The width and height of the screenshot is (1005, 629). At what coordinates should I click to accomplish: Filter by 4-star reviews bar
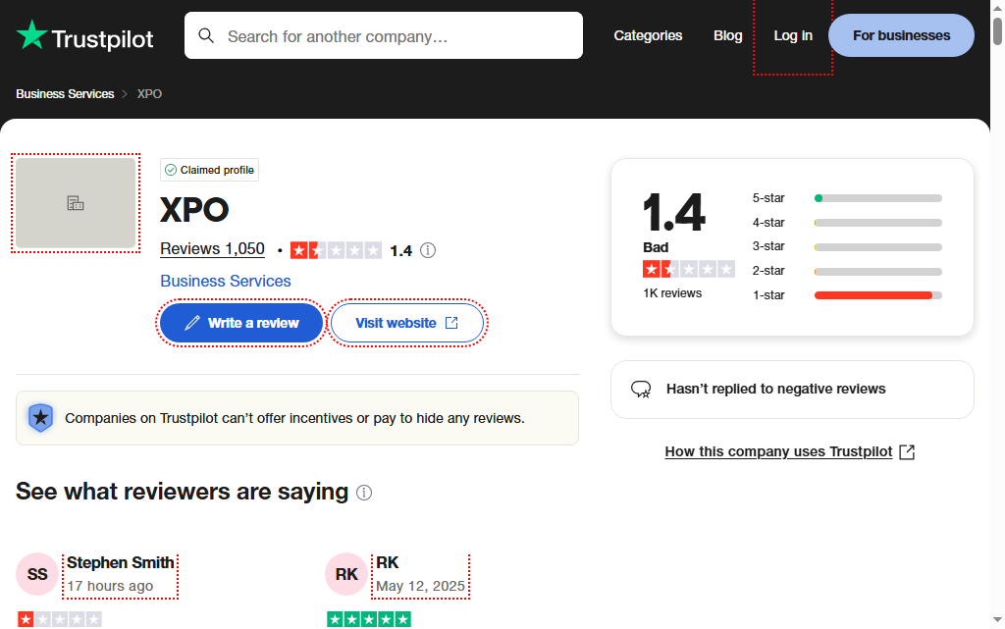(847, 223)
